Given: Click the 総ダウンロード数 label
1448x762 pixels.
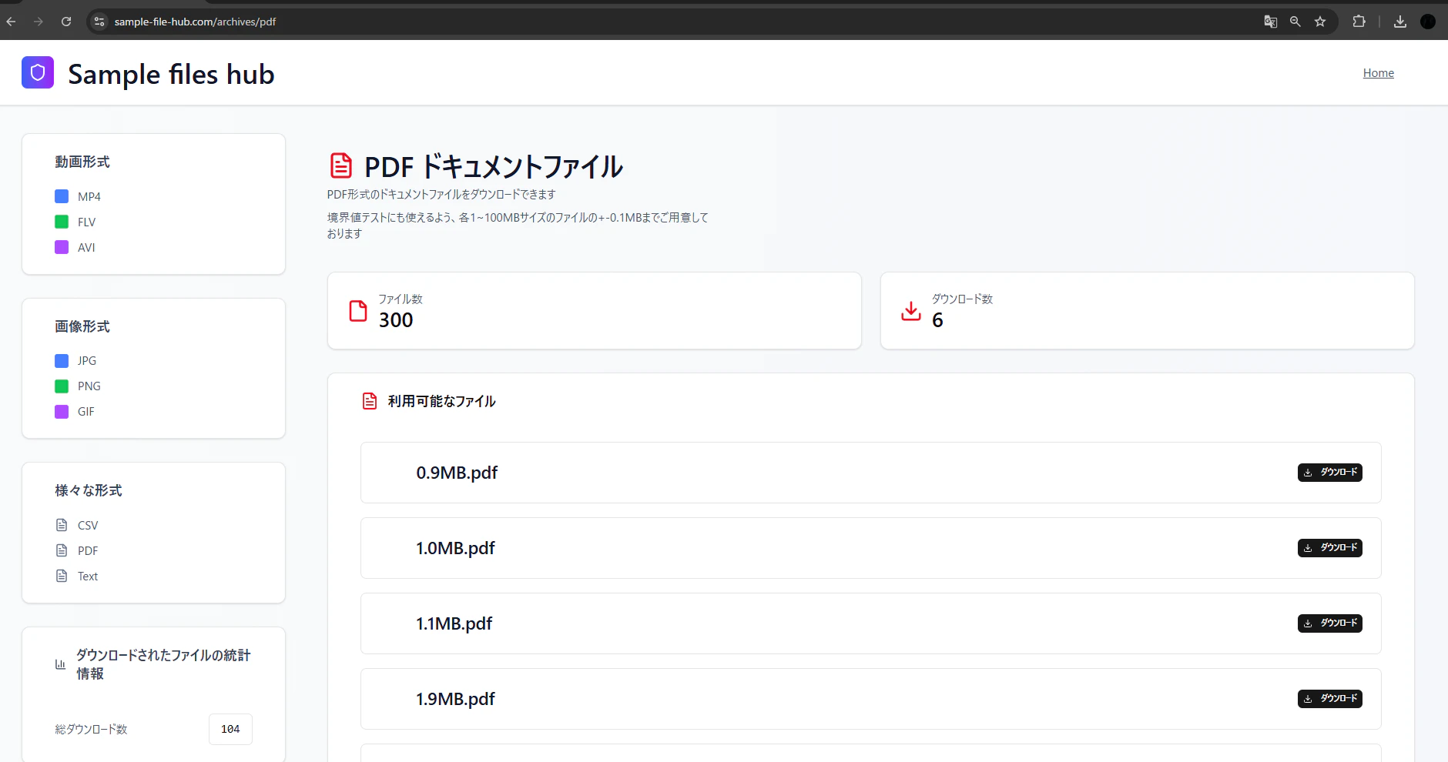Looking at the screenshot, I should coord(91,729).
